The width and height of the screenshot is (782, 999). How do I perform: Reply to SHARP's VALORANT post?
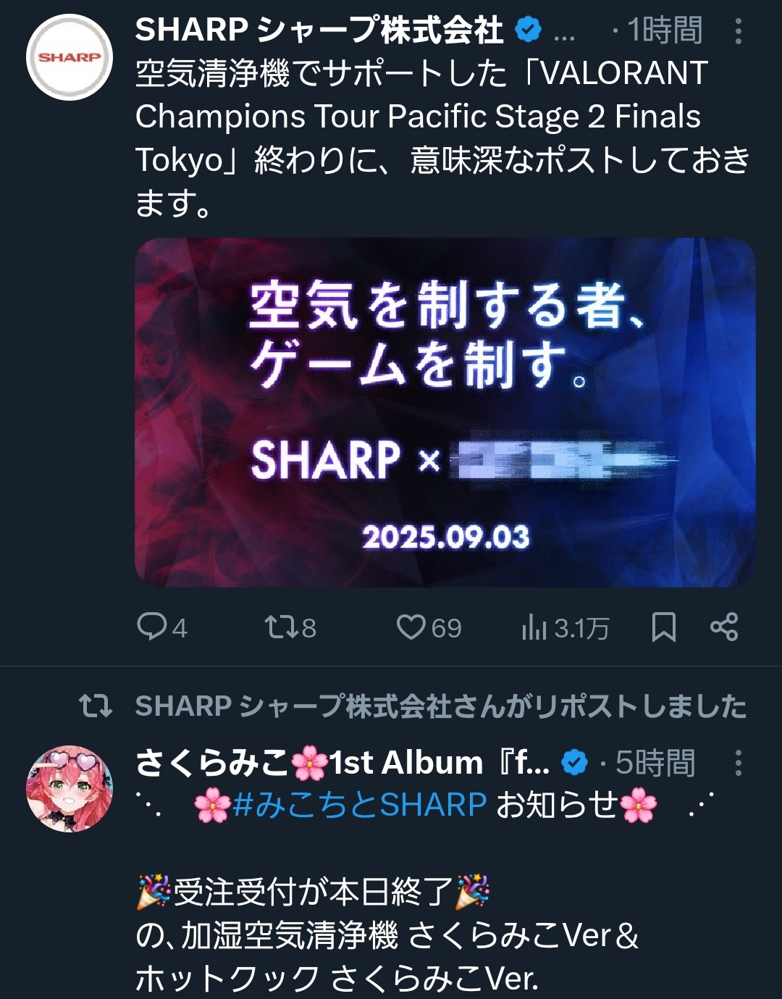pos(162,627)
